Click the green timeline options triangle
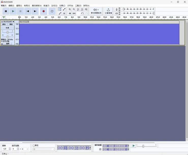Viewport: 188px width, 155px height. (4, 17)
